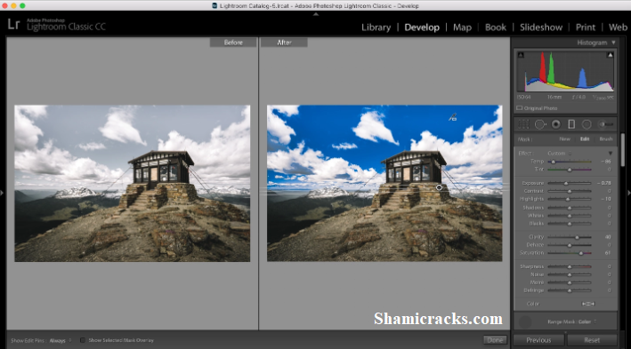The image size is (631, 349).
Task: Open Show Edit Pins Always dropdown
Action: (x=60, y=341)
